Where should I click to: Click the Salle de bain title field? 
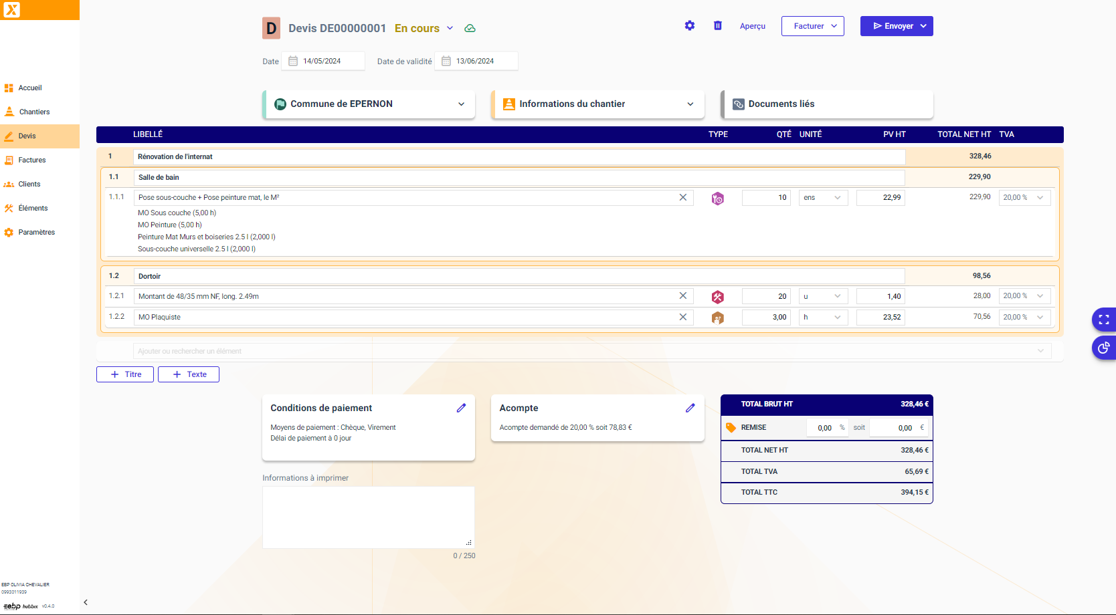click(x=519, y=177)
